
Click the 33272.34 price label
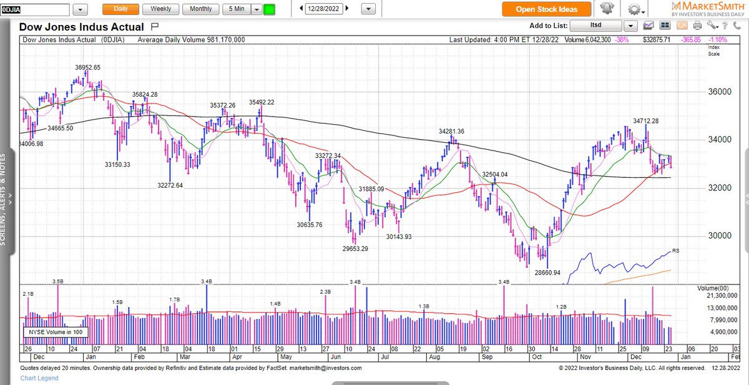coord(328,155)
